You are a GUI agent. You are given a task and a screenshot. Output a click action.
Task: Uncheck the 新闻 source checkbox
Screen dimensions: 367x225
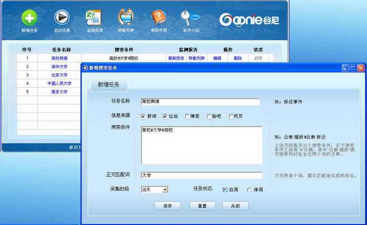point(143,116)
